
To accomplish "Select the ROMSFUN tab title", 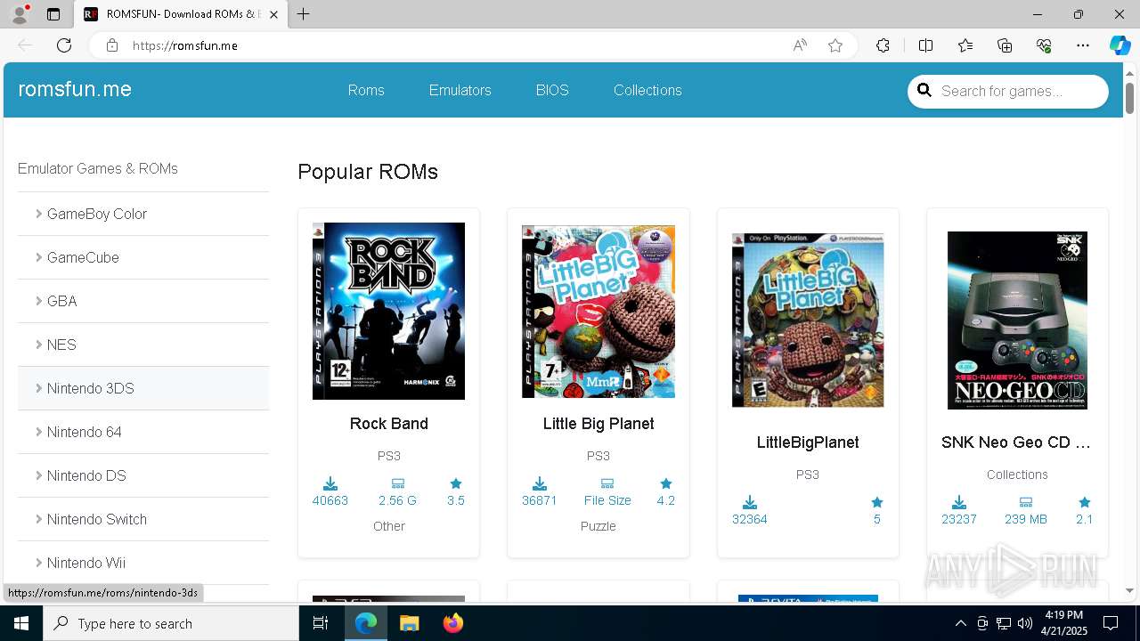I will (183, 14).
